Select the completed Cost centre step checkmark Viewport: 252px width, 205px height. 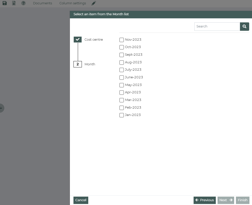point(78,39)
